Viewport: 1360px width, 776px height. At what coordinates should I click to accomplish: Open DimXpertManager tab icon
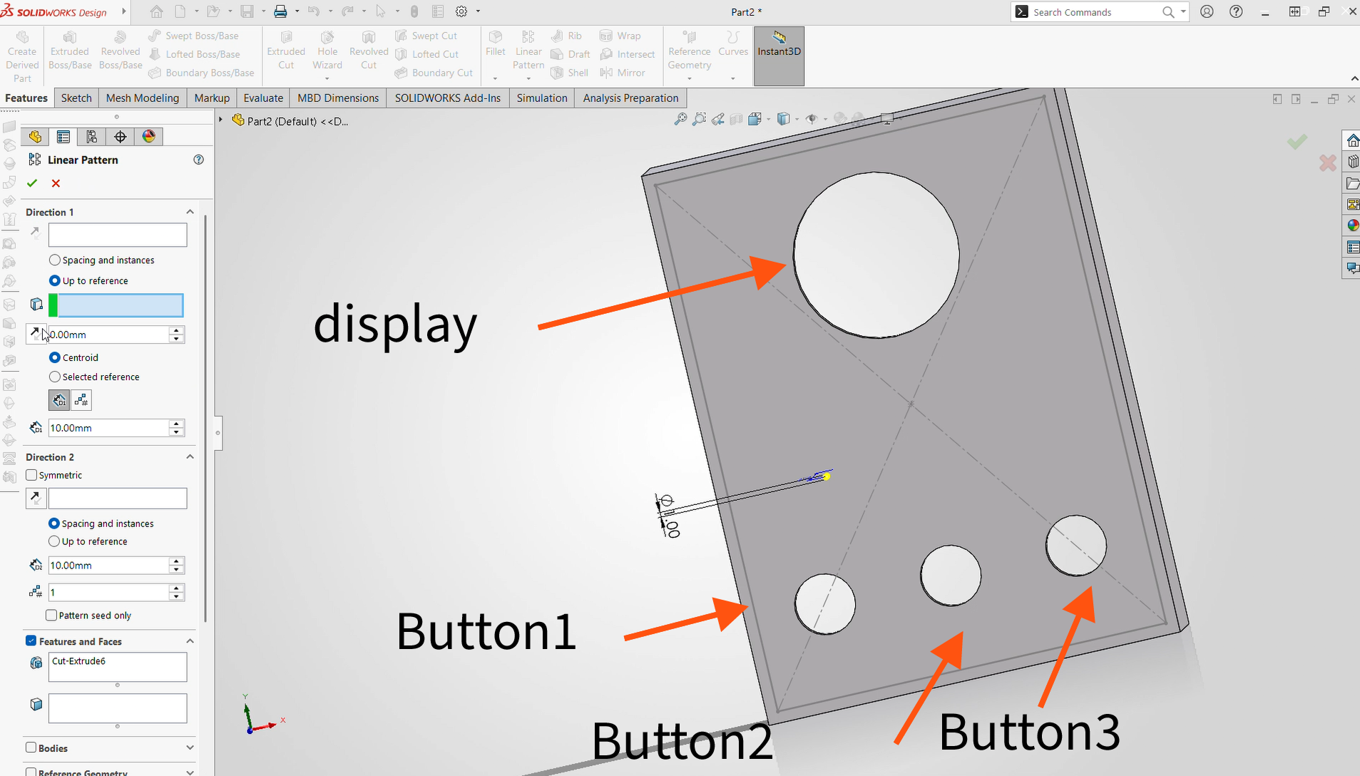click(x=121, y=136)
